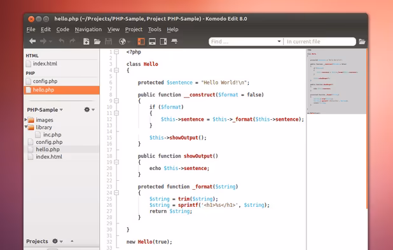Open the File menu
This screenshot has width=393, height=250.
pos(31,29)
